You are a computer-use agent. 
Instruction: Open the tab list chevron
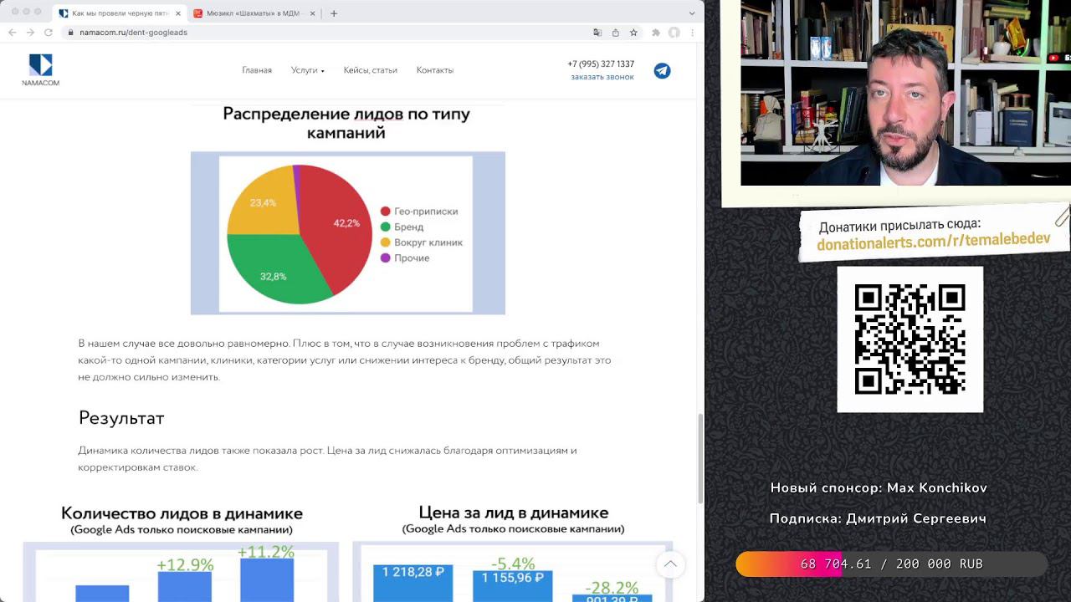692,13
